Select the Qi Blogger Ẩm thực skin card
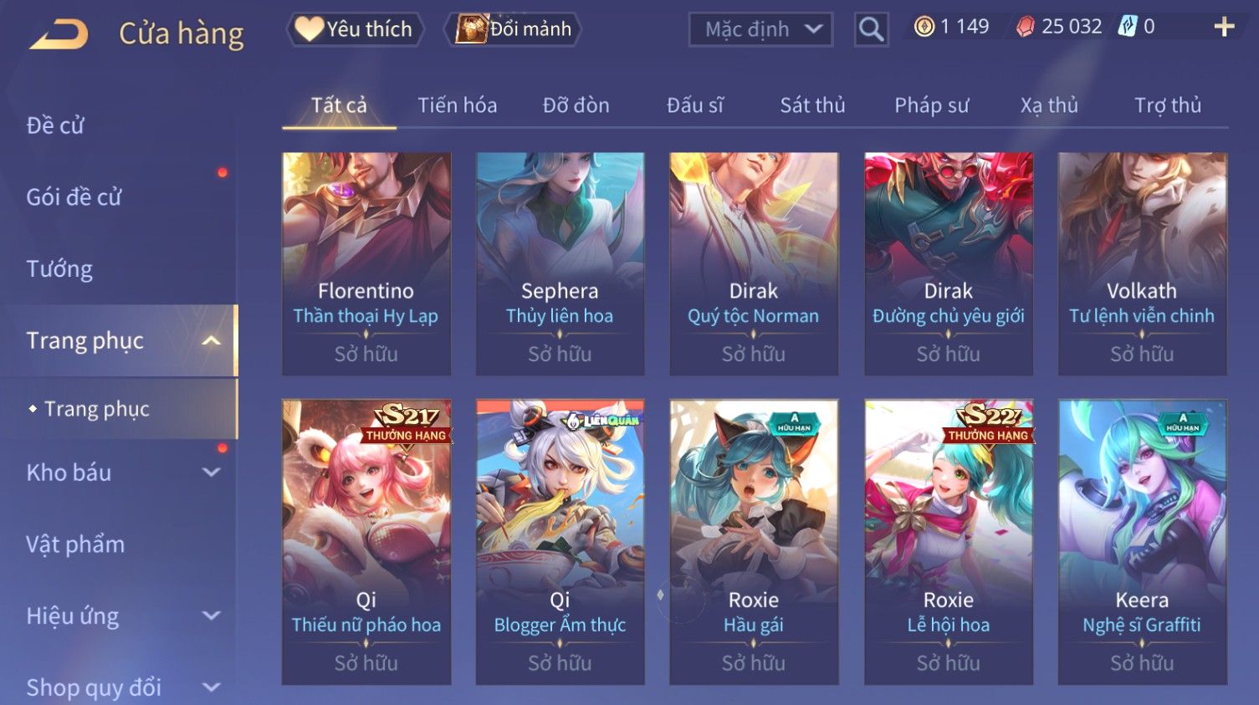Screen dimensions: 1259x705 (x=560, y=542)
